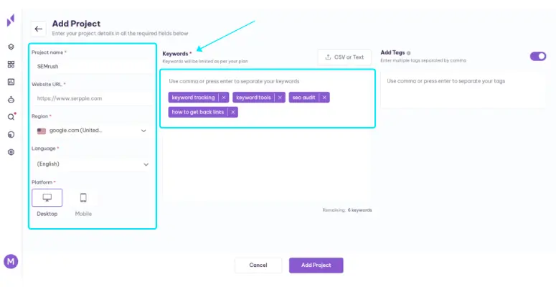Click the Add Tags info icon
Image resolution: width=556 pixels, height=287 pixels.
click(408, 53)
